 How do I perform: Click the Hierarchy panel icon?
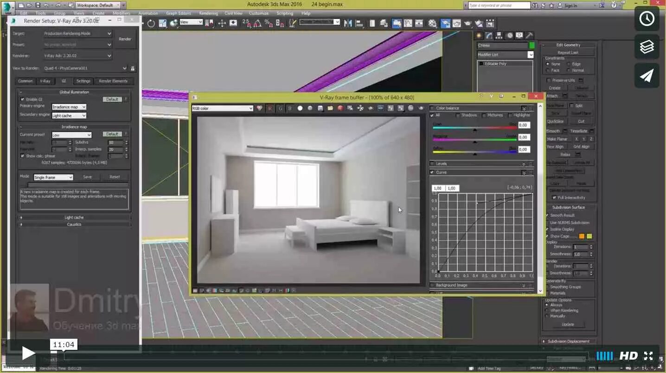coord(499,36)
